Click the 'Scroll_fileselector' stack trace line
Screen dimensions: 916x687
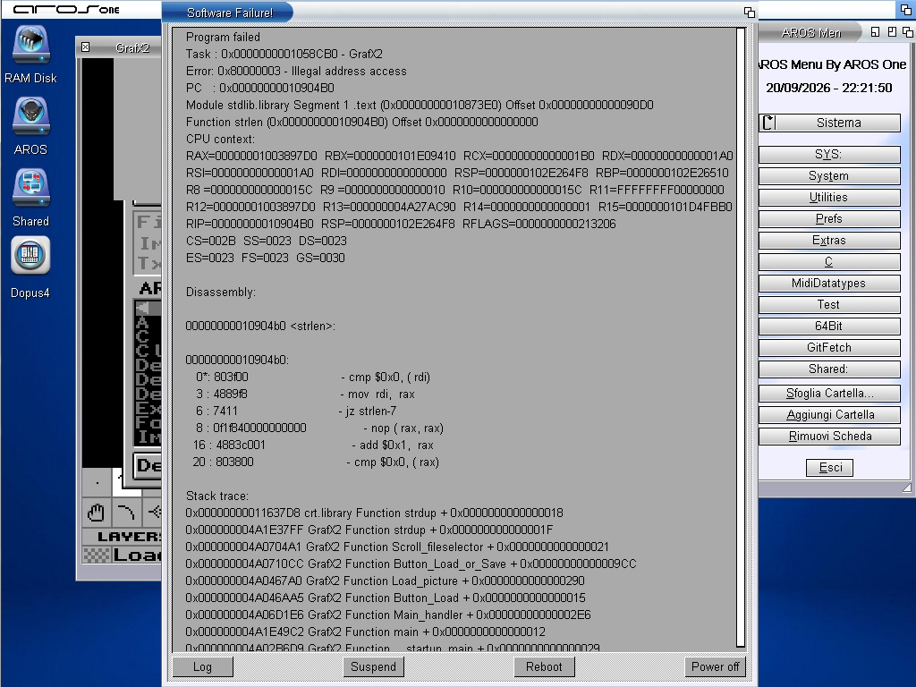[397, 547]
